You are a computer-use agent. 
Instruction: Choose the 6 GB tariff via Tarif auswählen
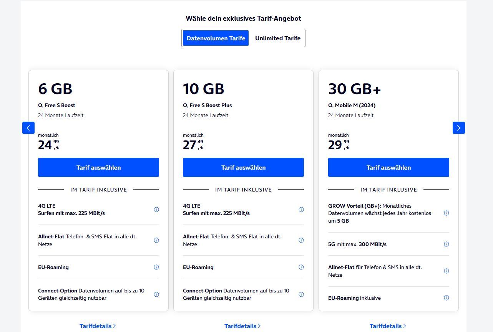point(98,167)
